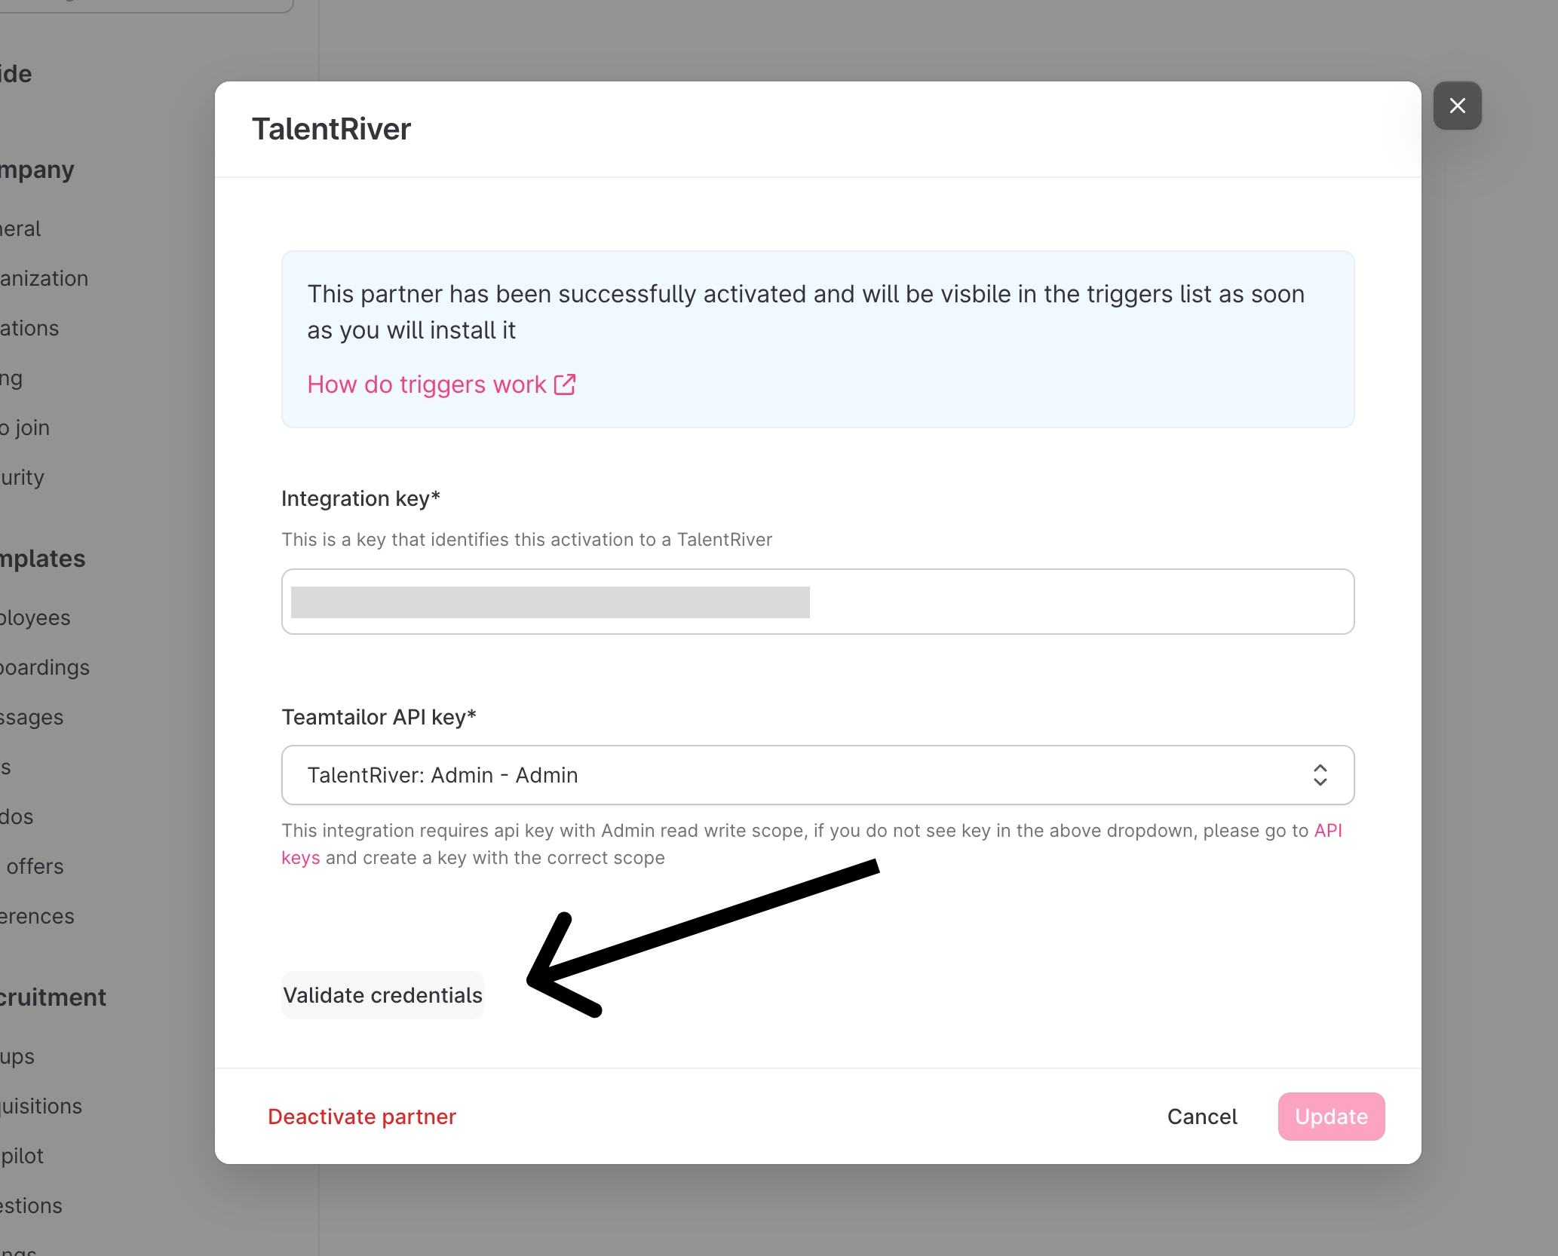Select Questions in the sidebar
This screenshot has height=1256, width=1558.
click(x=31, y=1205)
